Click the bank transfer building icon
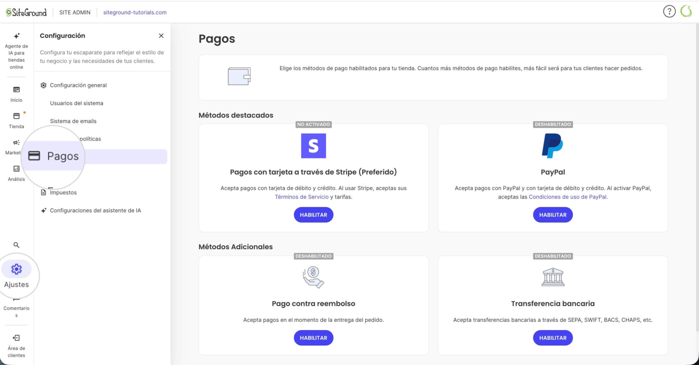 click(553, 277)
